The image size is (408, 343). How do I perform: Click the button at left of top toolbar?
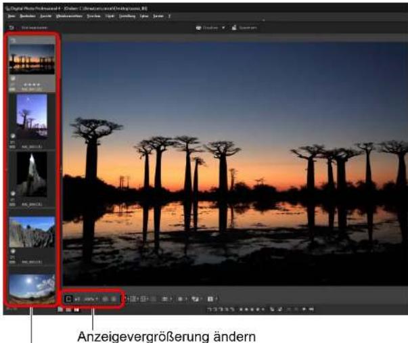[12, 28]
